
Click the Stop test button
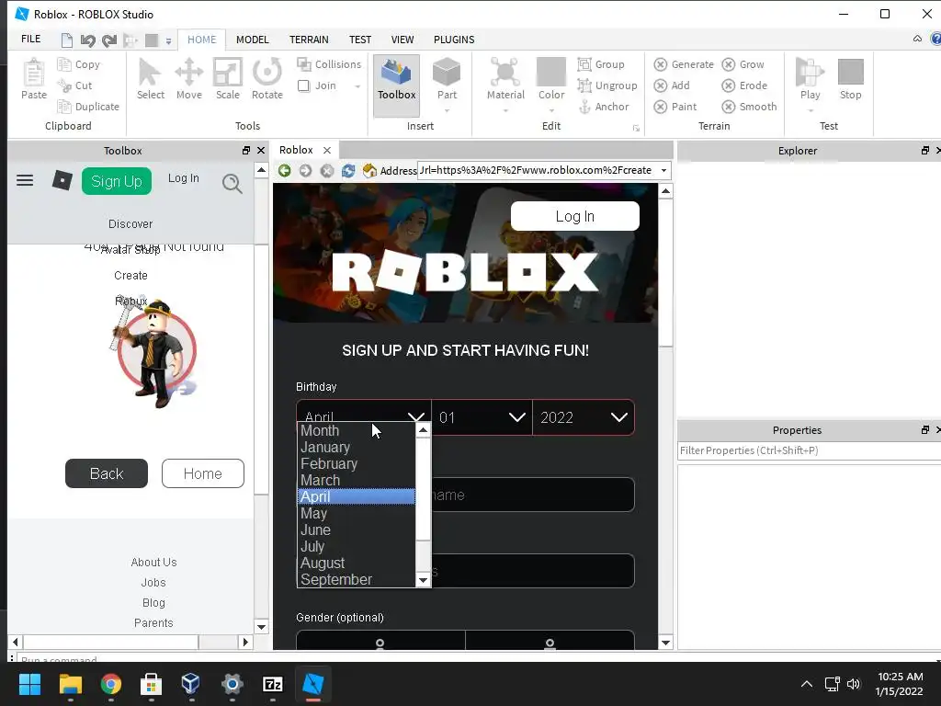click(850, 79)
